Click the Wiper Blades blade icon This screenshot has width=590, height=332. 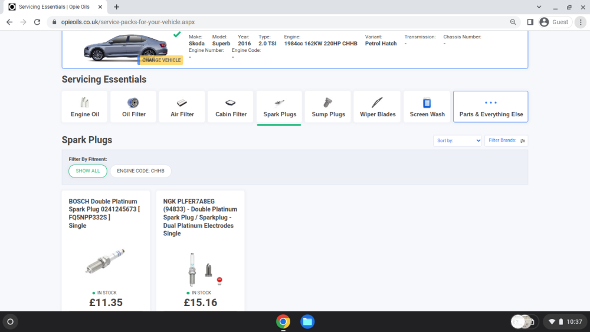377,102
